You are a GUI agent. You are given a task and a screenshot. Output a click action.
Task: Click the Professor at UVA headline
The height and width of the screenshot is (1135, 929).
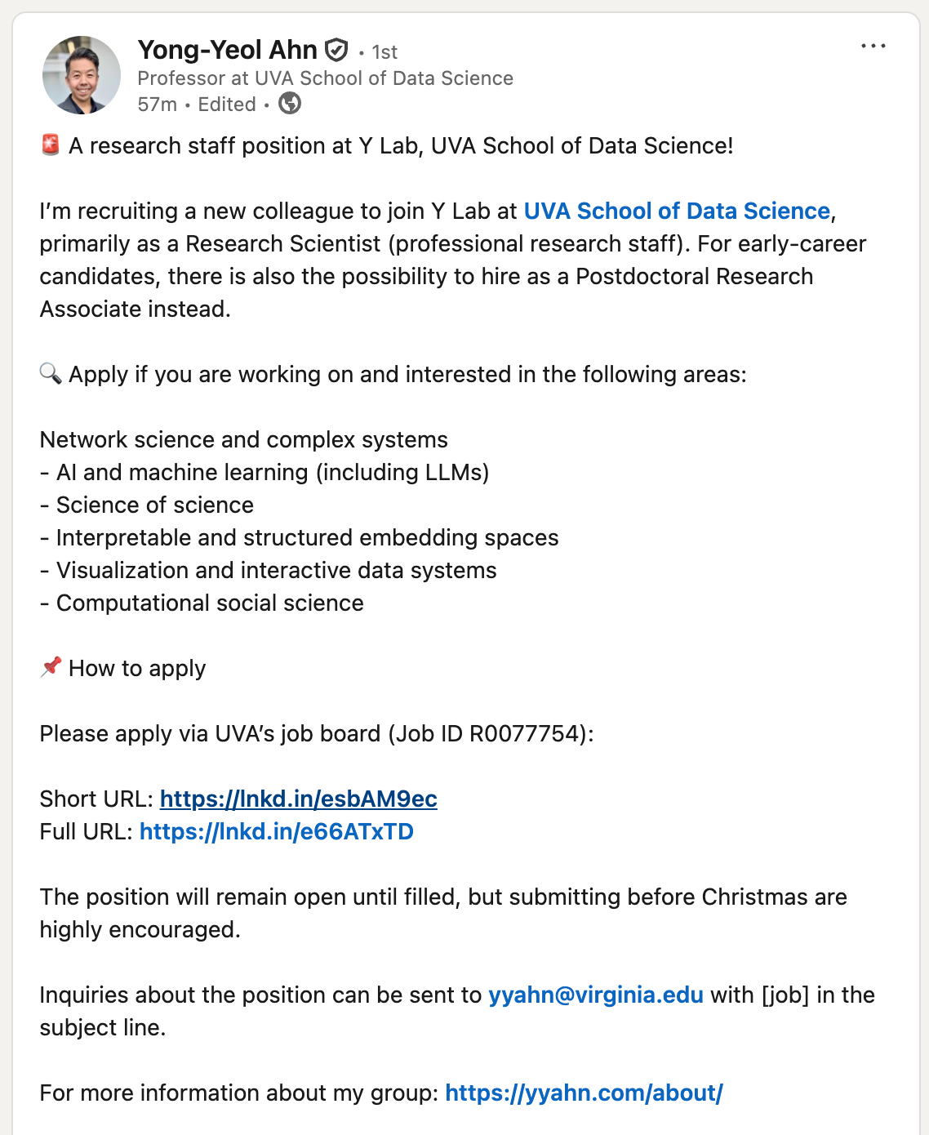click(325, 78)
